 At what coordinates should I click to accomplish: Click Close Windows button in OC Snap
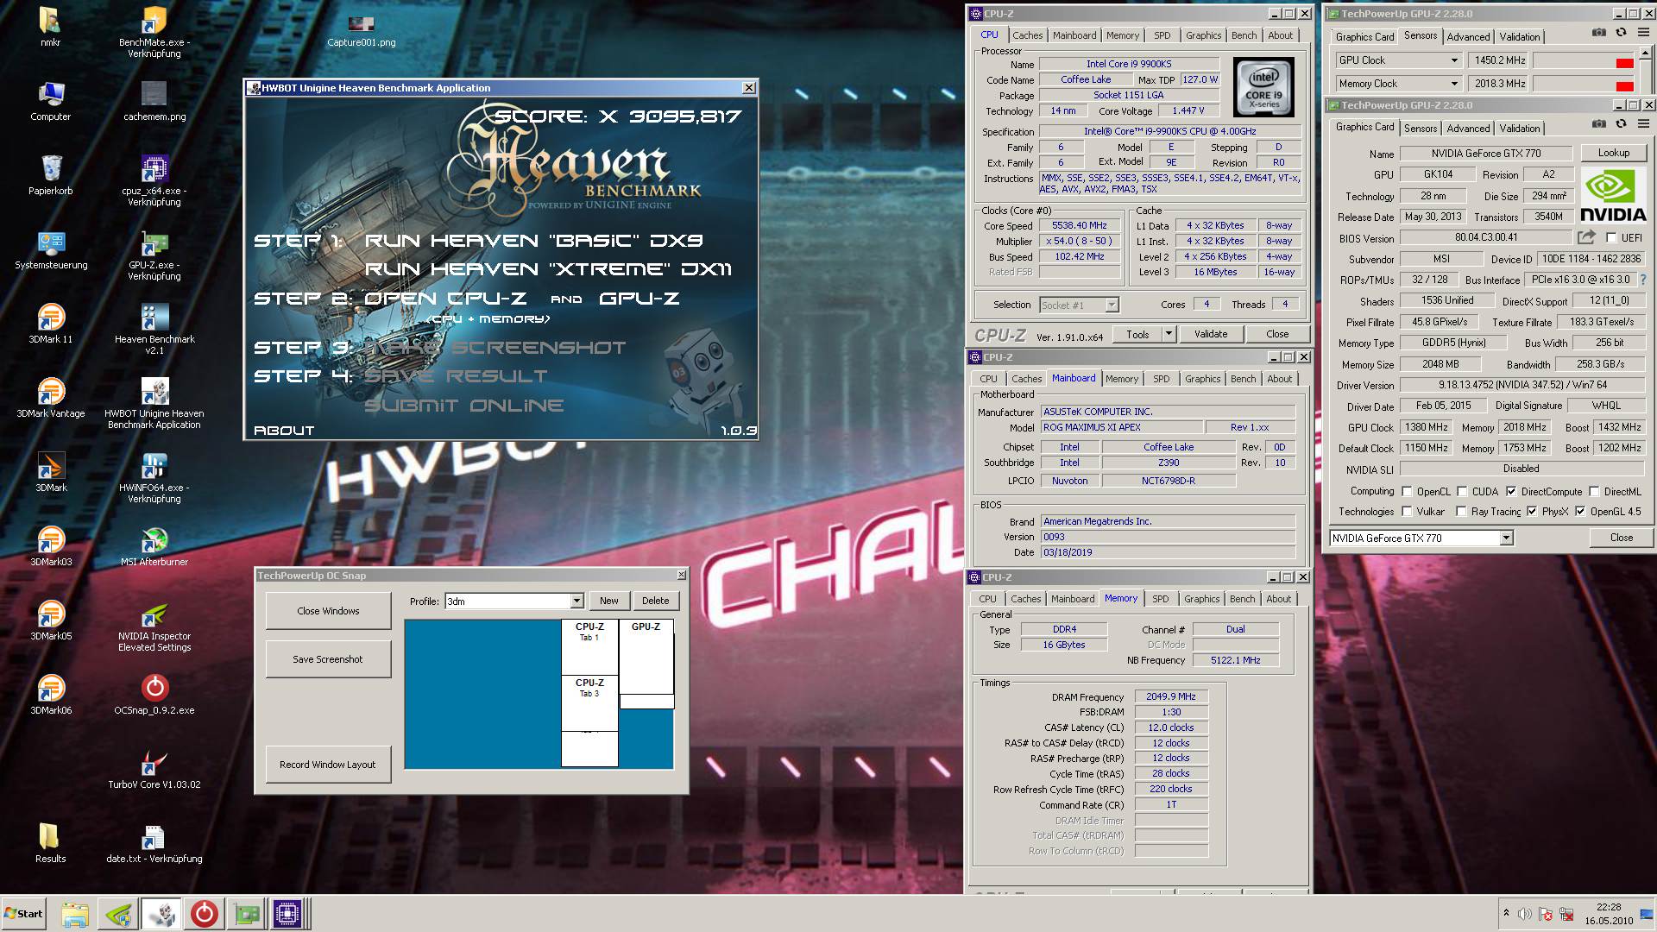[x=328, y=611]
